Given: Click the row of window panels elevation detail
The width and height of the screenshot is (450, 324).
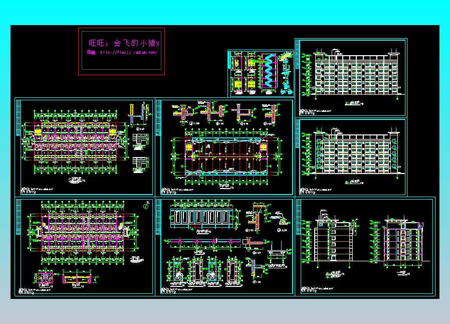Looking at the screenshot, I should click(201, 218).
